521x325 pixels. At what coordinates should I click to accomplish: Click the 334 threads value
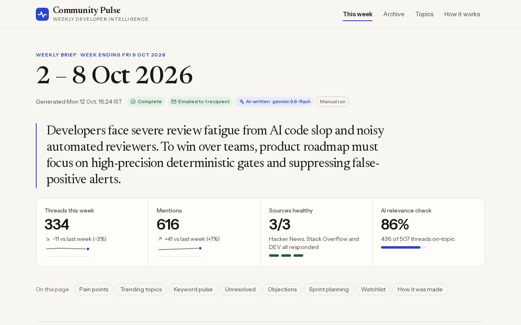[x=57, y=224]
